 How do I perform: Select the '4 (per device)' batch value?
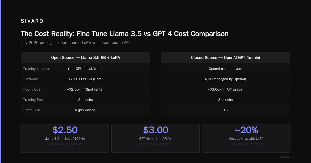86,110
